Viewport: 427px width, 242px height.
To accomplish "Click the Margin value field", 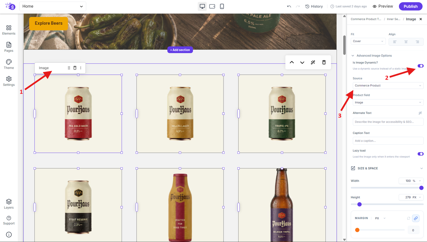I will pos(413,230).
